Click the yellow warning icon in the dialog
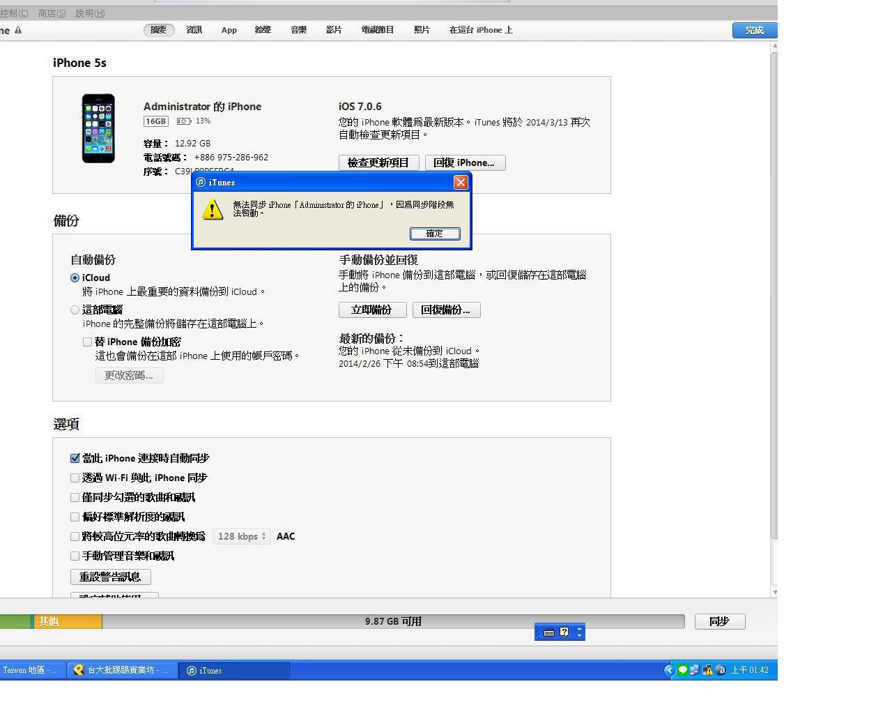Viewport: 892px width, 714px height. pos(213,208)
